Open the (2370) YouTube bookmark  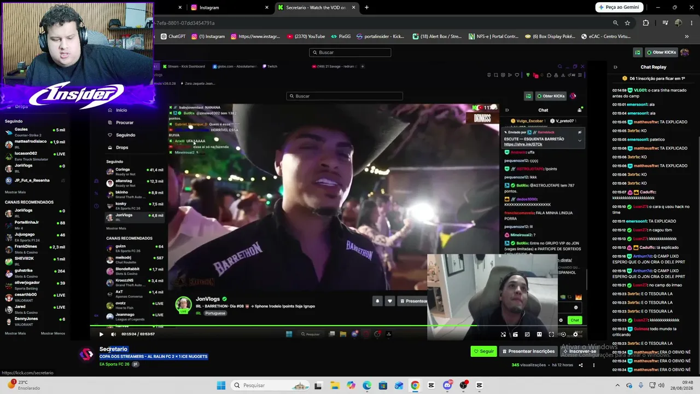(x=306, y=37)
